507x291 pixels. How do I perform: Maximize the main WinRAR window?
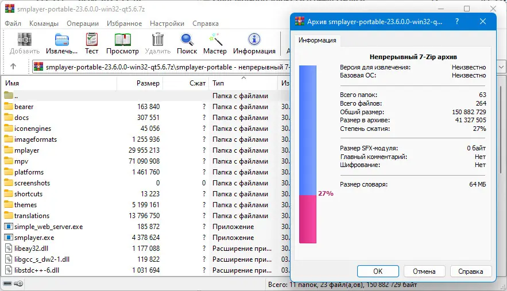pyautogui.click(x=467, y=9)
